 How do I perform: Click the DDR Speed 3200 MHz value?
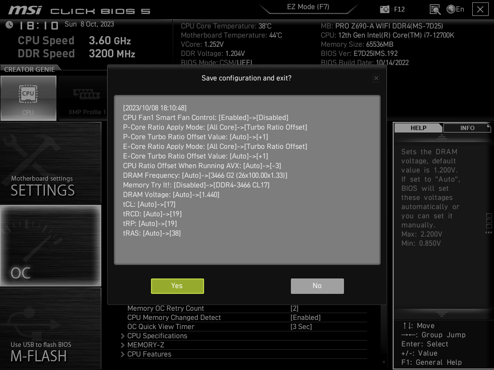coord(112,53)
